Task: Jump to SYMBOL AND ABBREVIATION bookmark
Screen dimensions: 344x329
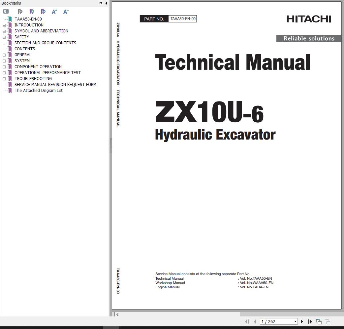Action: click(41, 31)
